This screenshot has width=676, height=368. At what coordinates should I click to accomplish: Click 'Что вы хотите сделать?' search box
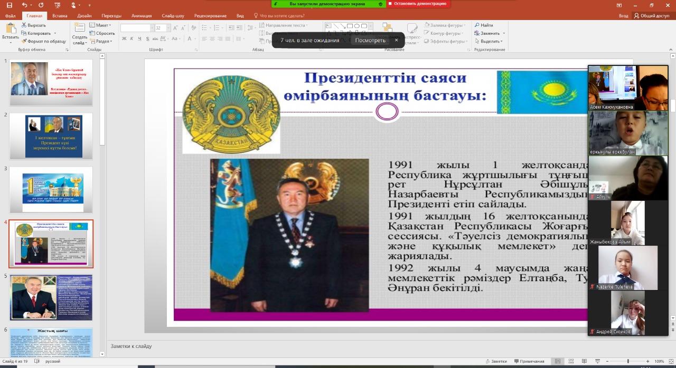(x=279, y=16)
